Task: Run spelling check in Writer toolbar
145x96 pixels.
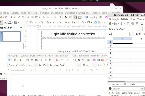Action: coord(79,60)
